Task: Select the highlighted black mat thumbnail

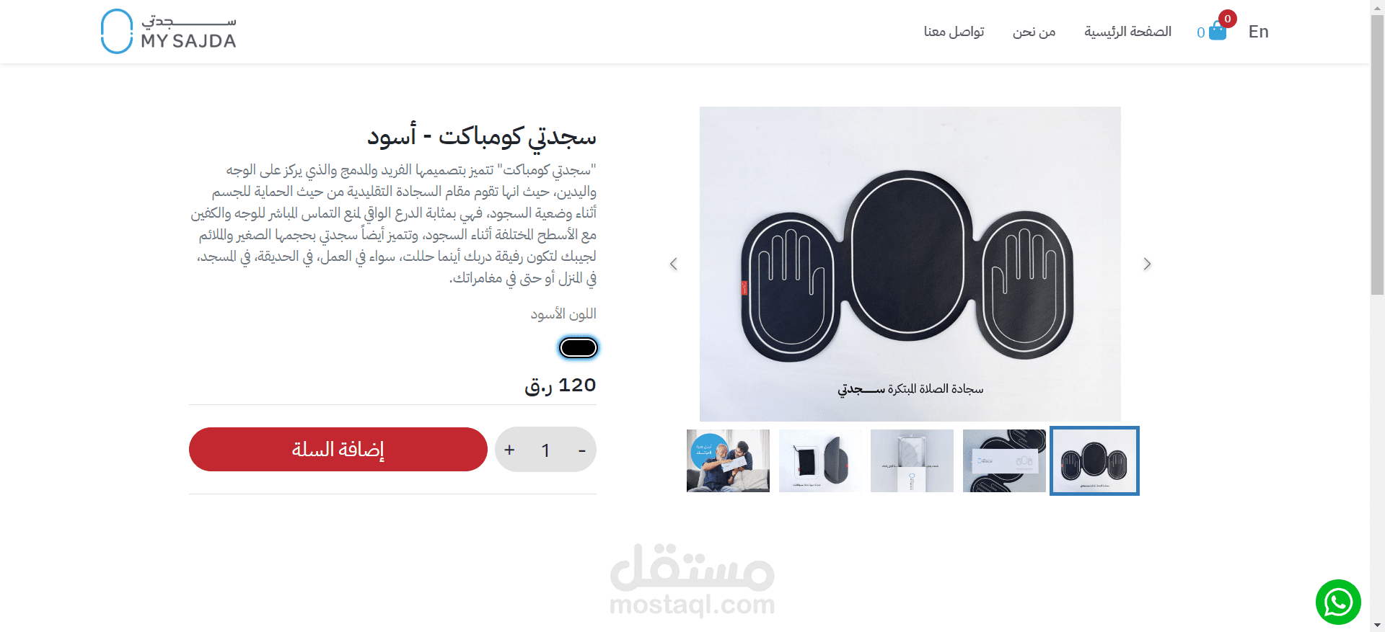Action: click(x=1094, y=461)
